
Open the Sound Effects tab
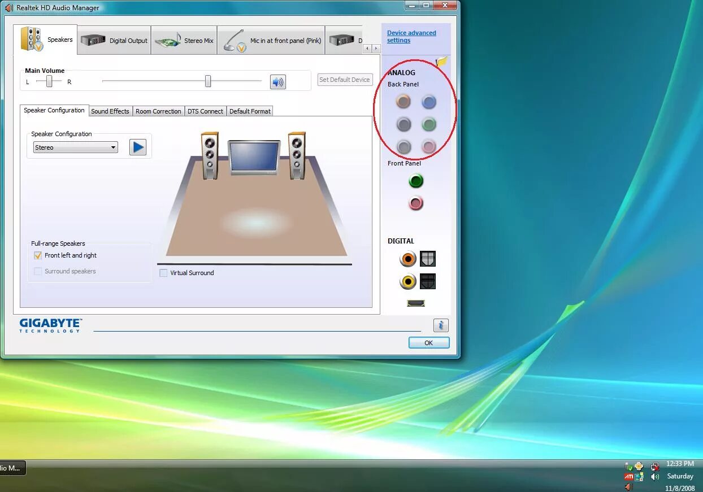tap(110, 111)
